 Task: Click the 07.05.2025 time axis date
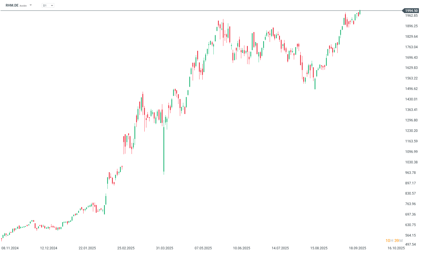pos(203,248)
